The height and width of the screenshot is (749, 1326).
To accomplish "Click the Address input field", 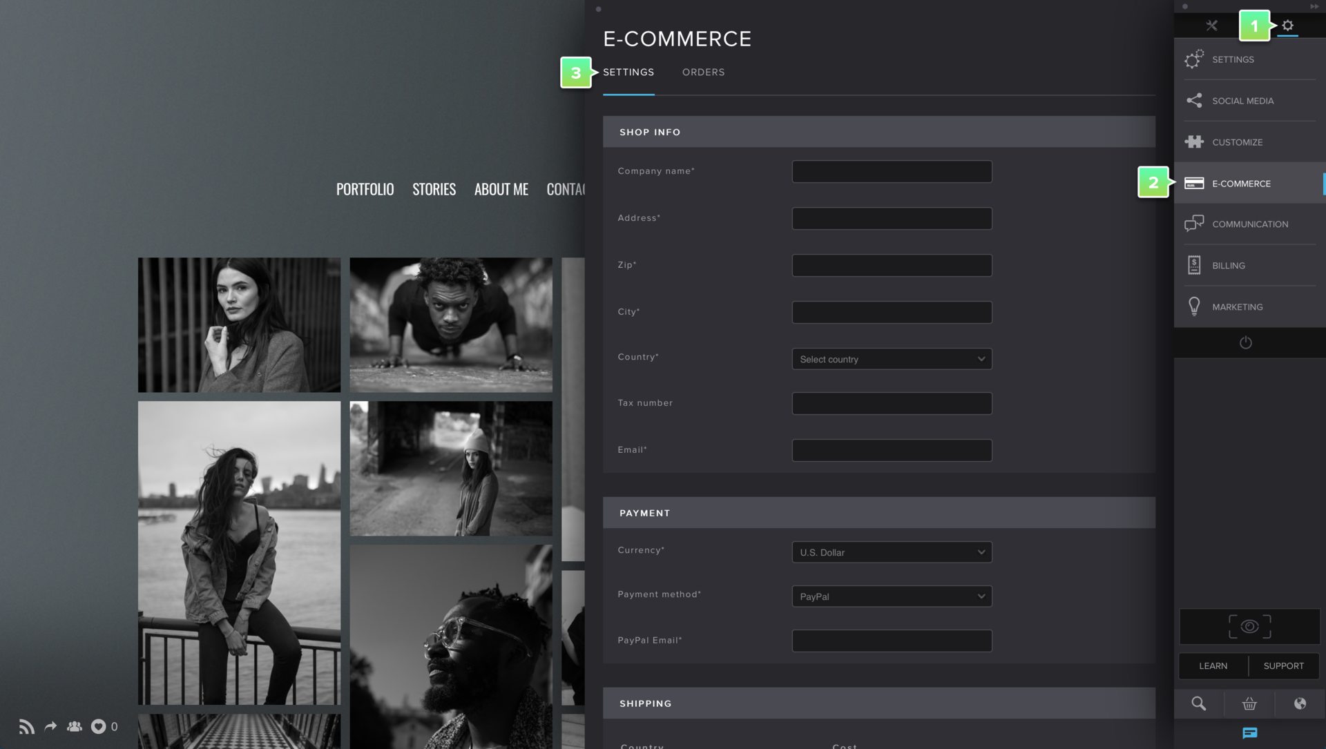I will [892, 219].
